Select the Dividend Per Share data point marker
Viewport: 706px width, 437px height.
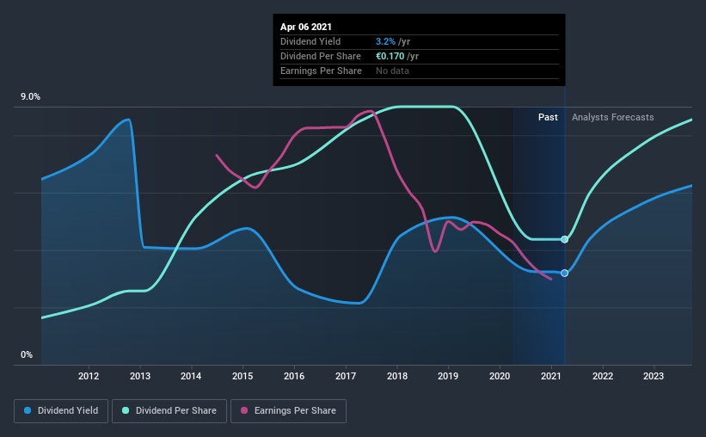click(x=564, y=239)
